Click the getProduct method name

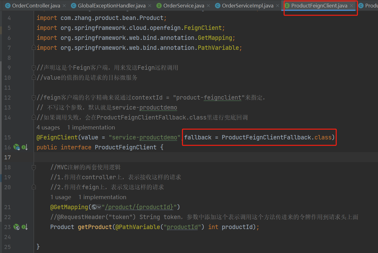click(95, 227)
